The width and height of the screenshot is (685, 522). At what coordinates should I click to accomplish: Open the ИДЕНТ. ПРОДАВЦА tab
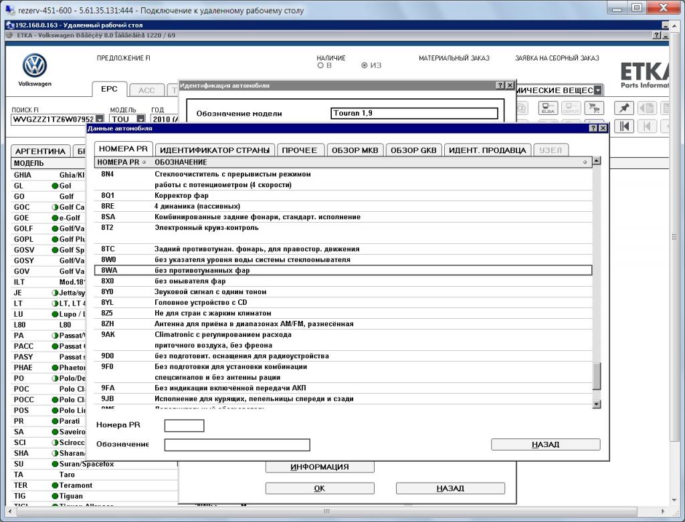488,150
